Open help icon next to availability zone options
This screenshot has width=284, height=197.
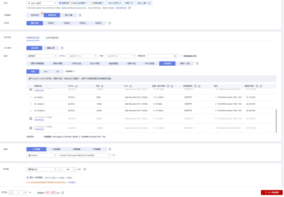point(109,23)
